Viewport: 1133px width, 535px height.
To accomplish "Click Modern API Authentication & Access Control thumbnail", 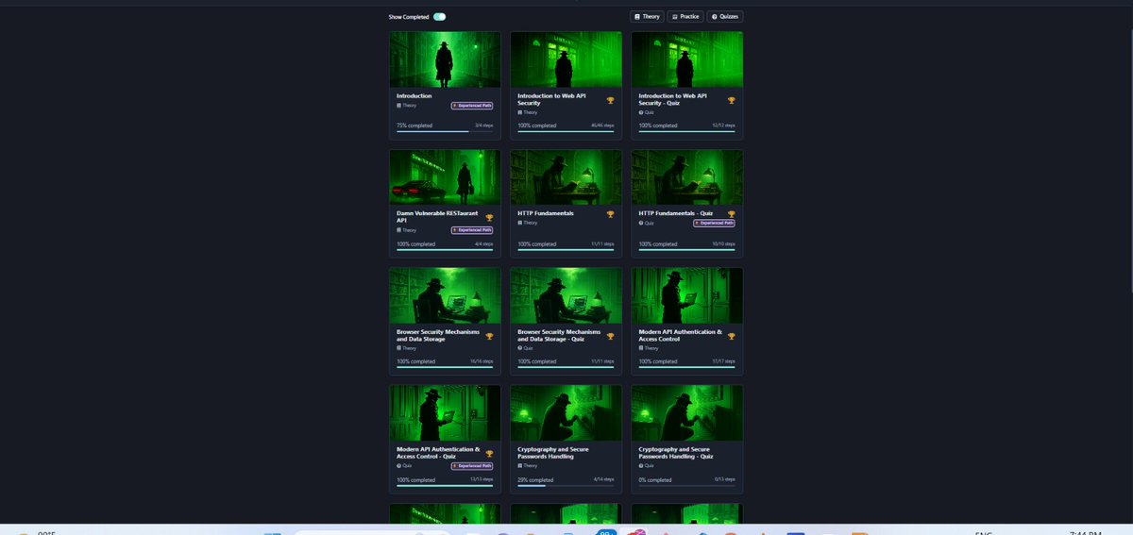I will [687, 295].
